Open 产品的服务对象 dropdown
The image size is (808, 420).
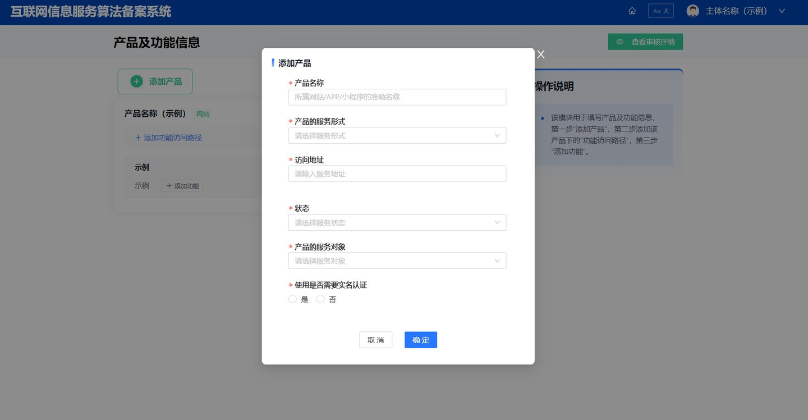point(397,261)
